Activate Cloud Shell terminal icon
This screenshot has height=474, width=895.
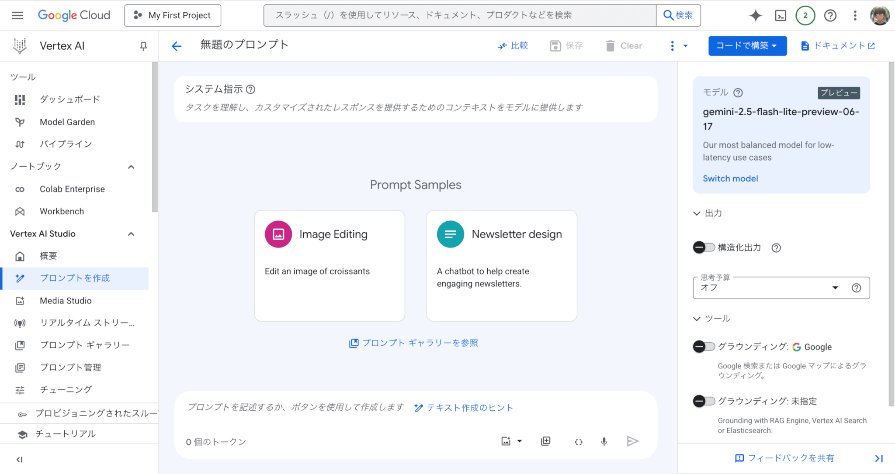click(781, 16)
